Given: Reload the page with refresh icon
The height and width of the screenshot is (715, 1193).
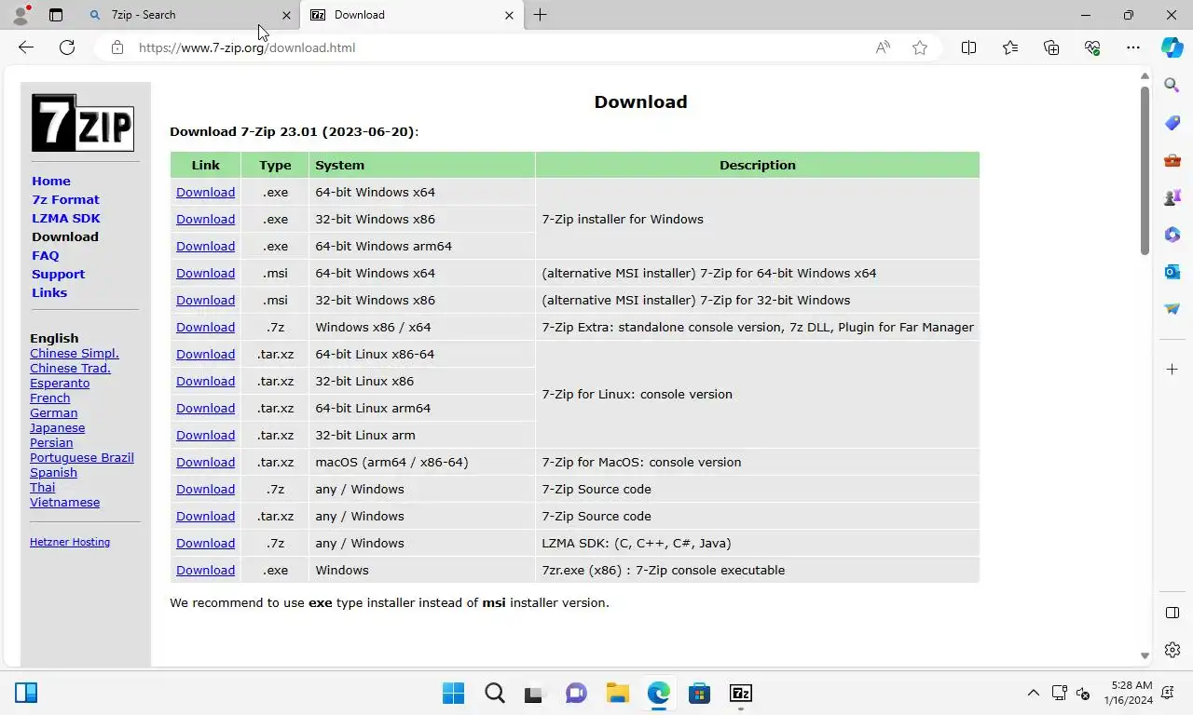Looking at the screenshot, I should pyautogui.click(x=67, y=47).
